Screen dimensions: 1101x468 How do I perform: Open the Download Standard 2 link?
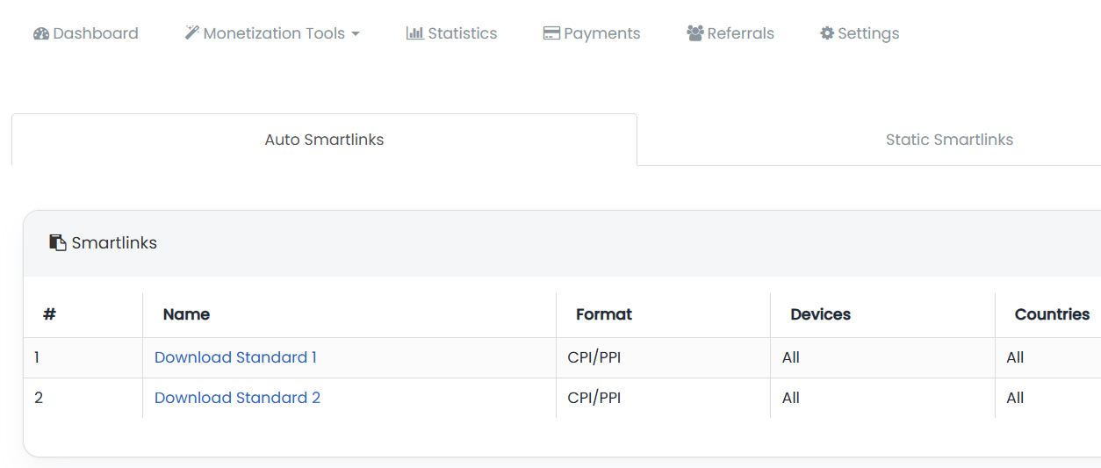pyautogui.click(x=237, y=398)
